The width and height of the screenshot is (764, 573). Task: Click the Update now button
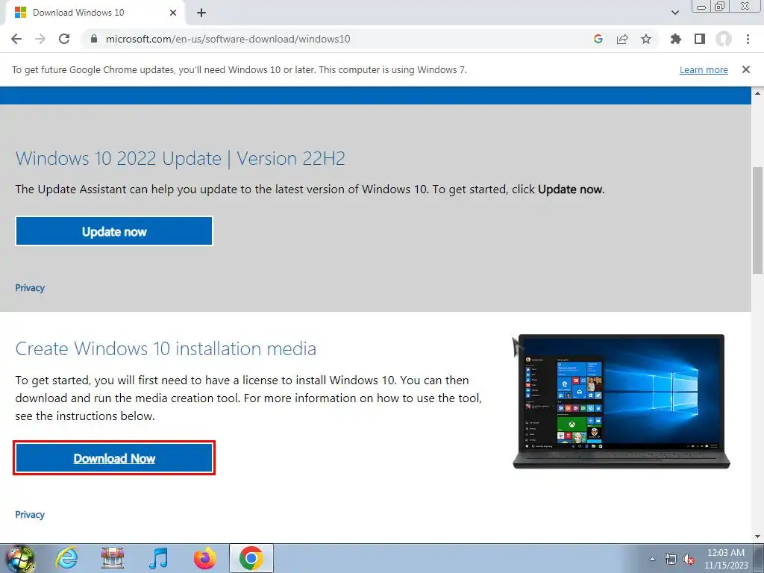point(114,231)
